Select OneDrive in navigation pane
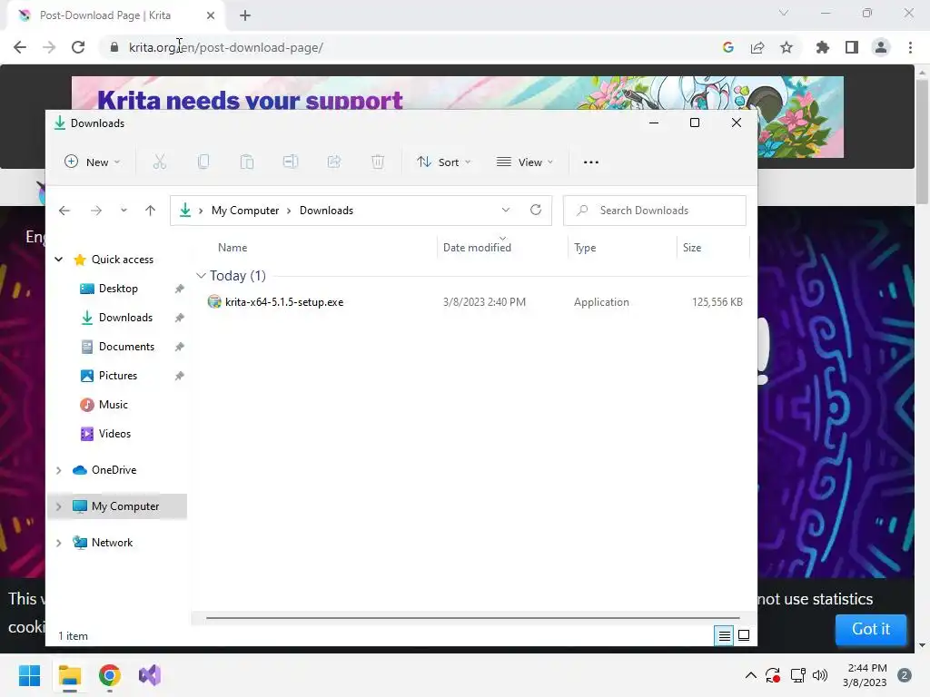The image size is (930, 697). (114, 471)
